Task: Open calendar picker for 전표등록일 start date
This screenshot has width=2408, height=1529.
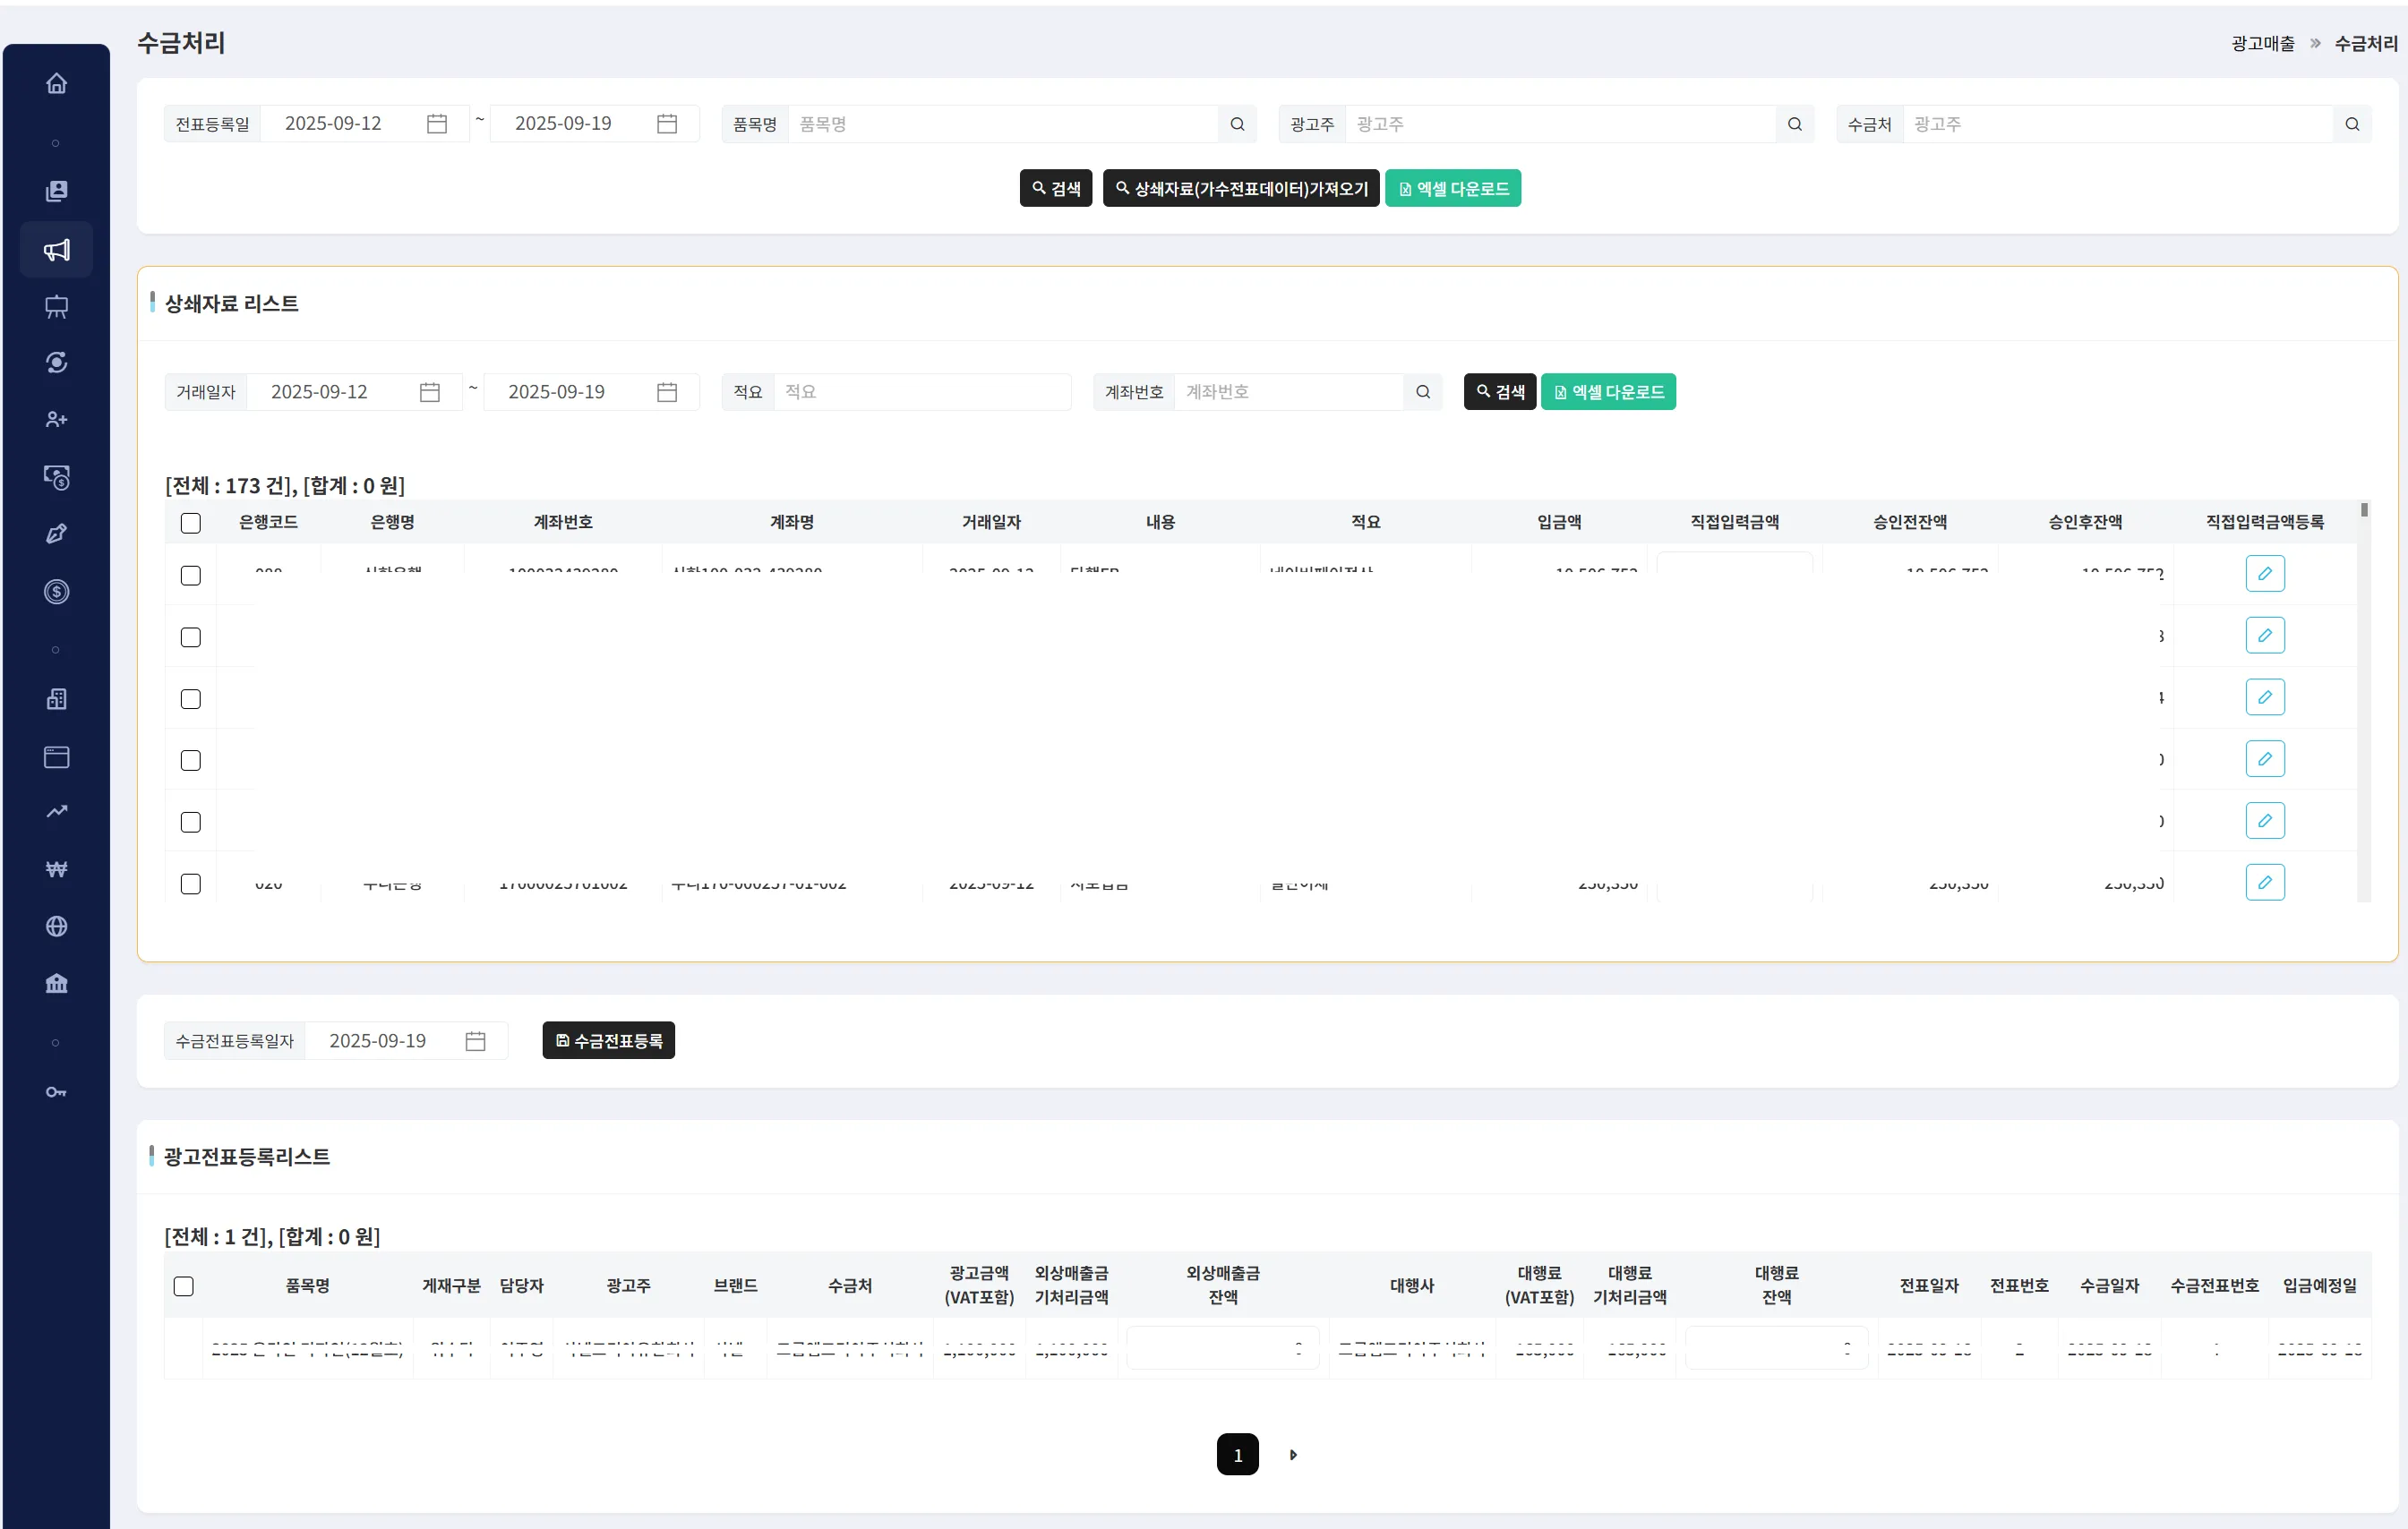Action: 437,124
